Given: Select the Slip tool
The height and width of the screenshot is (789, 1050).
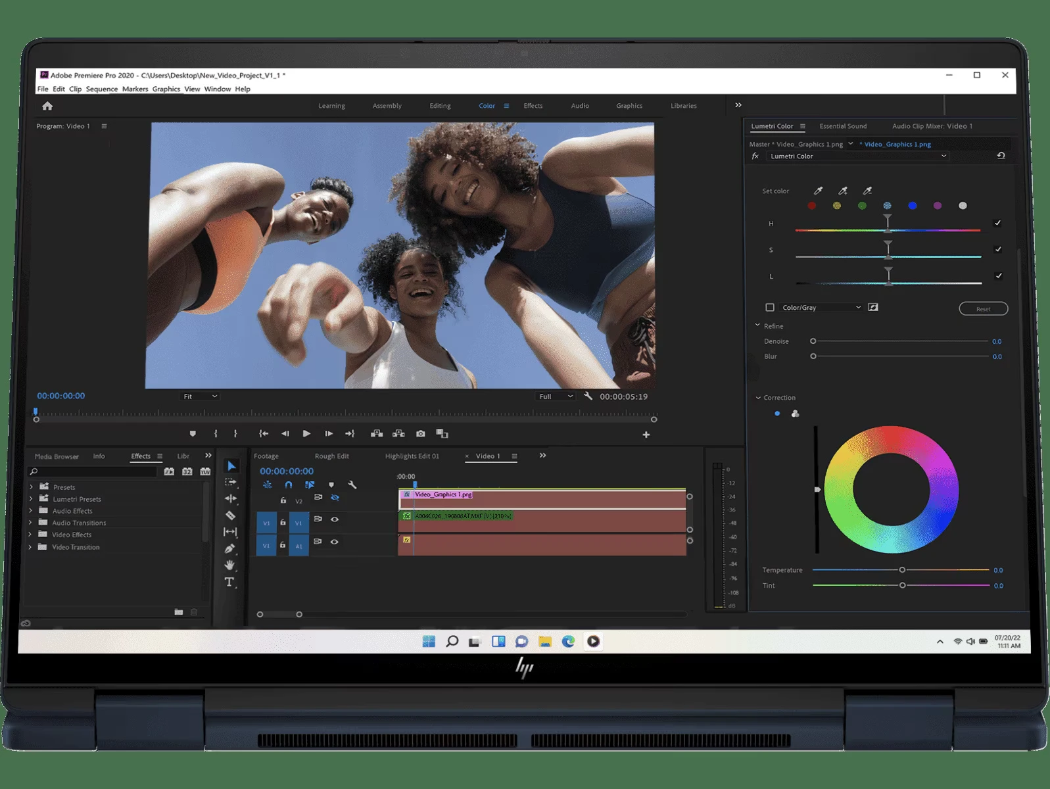Looking at the screenshot, I should click(230, 531).
